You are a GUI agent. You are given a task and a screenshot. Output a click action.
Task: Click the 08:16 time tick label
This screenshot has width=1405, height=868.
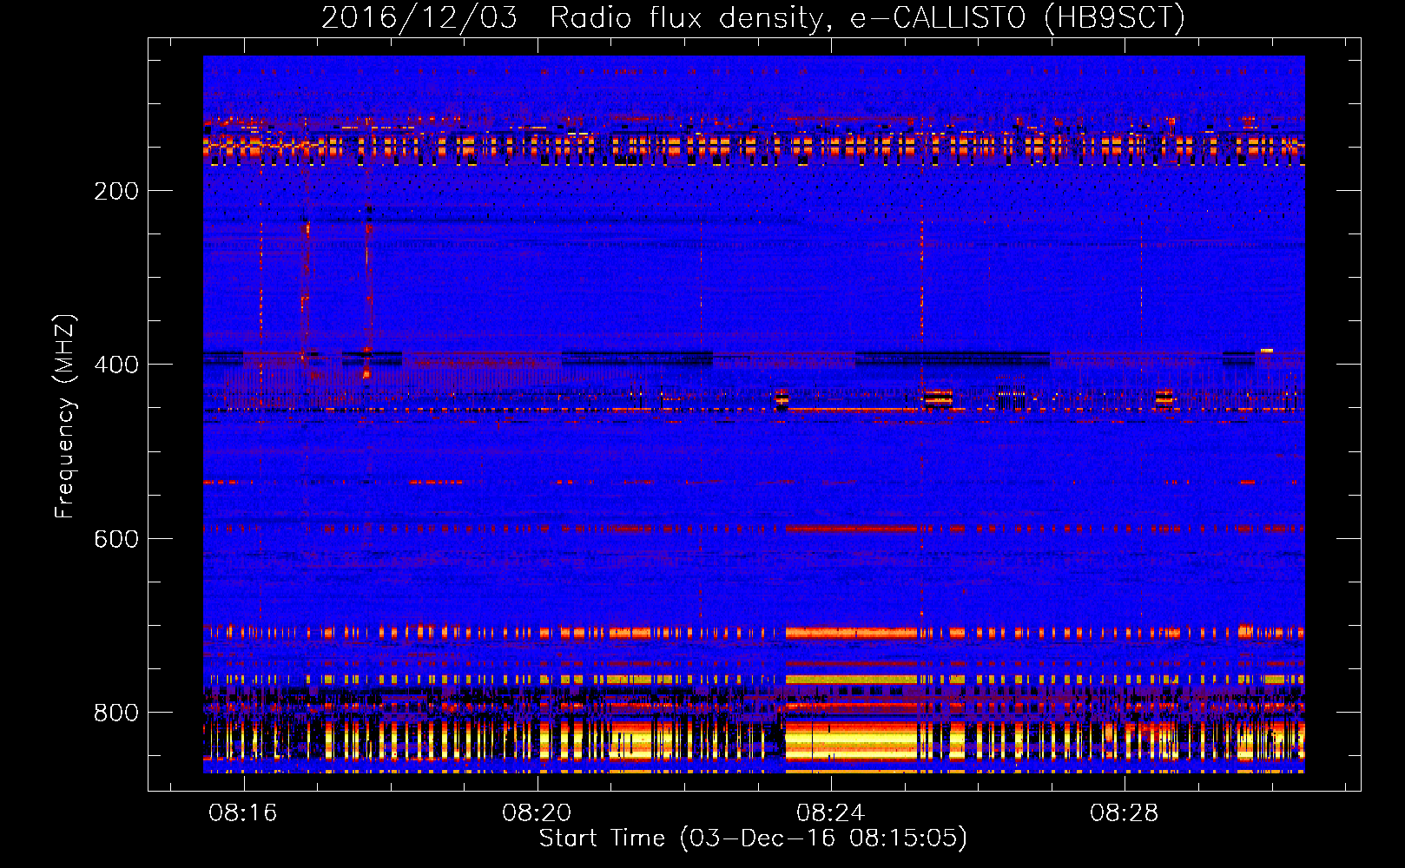pyautogui.click(x=243, y=813)
